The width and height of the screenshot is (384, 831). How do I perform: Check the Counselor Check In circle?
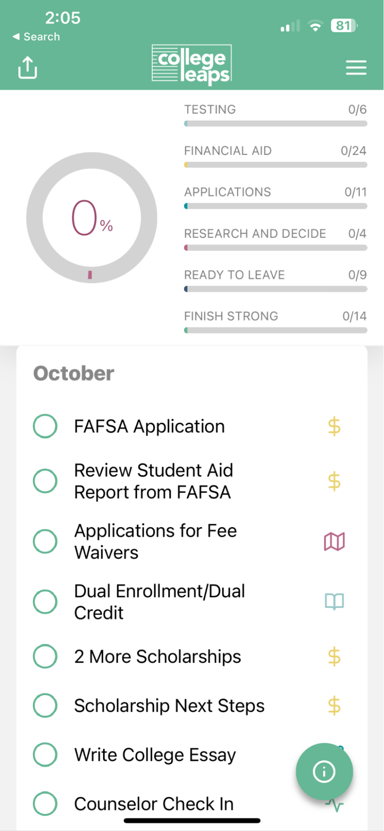click(45, 804)
